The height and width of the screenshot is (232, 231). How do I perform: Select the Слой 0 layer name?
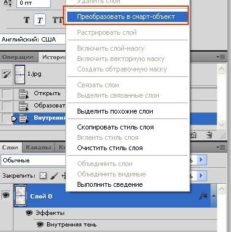(x=41, y=196)
